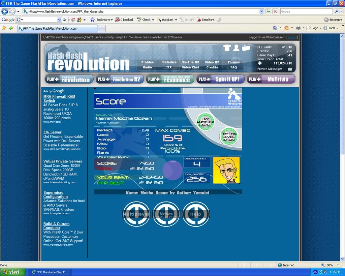Expand the address bar URL dropdown
The width and height of the screenshot is (345, 276).
point(262,11)
